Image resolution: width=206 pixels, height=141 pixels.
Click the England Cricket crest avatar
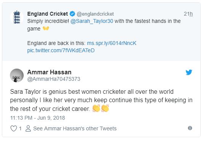coord(17,17)
